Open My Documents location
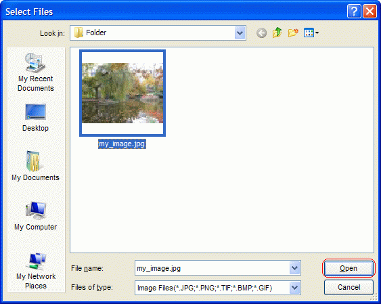This screenshot has height=304, width=381. pyautogui.click(x=35, y=166)
